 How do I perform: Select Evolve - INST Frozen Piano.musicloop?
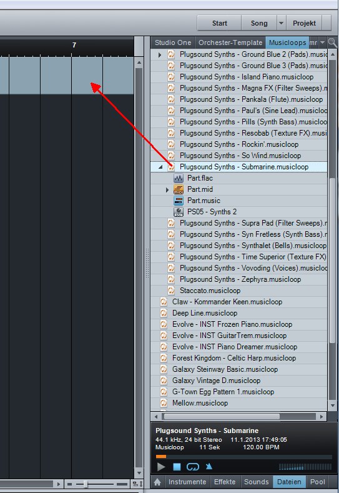coord(238,324)
